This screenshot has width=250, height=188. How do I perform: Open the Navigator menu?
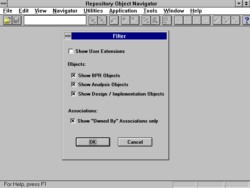65,11
